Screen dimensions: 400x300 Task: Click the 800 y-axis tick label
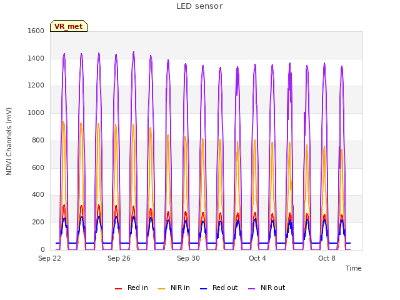point(38,140)
